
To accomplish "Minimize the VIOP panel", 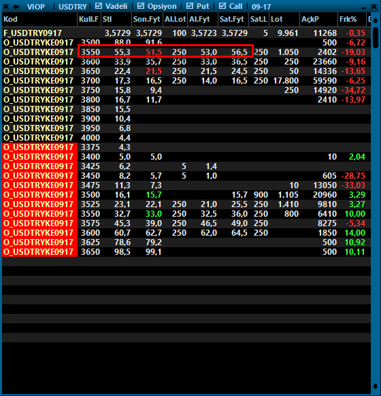I will tap(363, 7).
